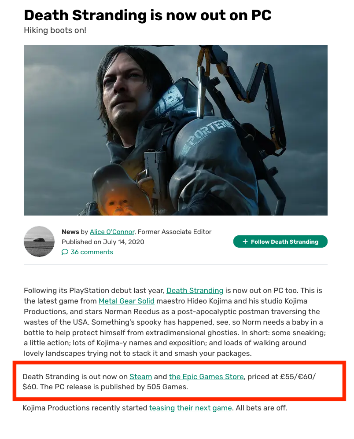
Task: Click the bold 'News' label
Action: 70,232
